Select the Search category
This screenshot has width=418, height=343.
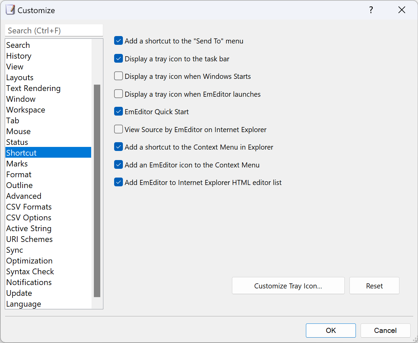point(48,45)
